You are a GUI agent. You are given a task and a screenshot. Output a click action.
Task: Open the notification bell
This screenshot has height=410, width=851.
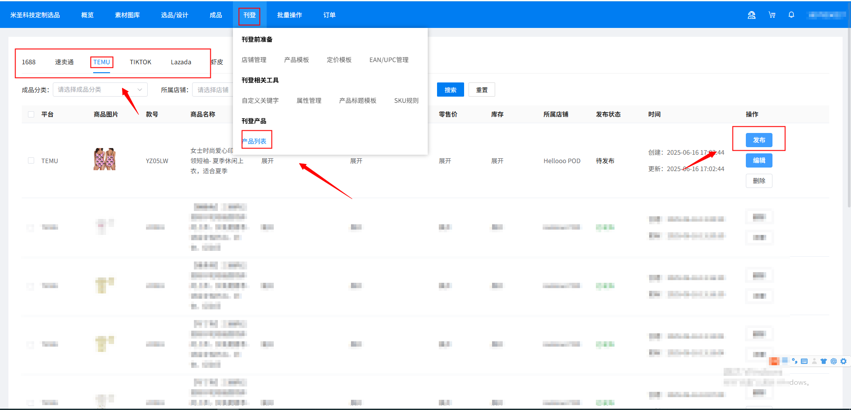(791, 15)
